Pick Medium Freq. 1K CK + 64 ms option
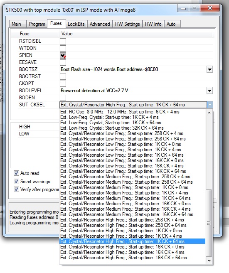This screenshot has width=229, height=273. coord(132,198)
